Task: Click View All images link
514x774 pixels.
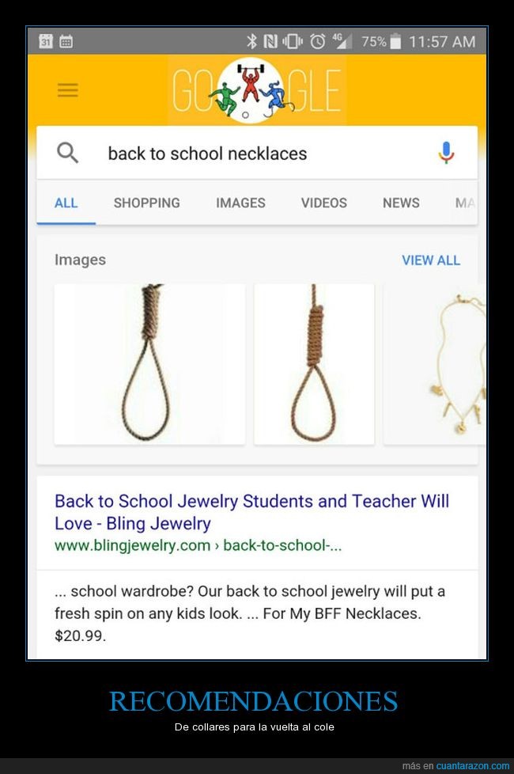Action: [x=431, y=260]
